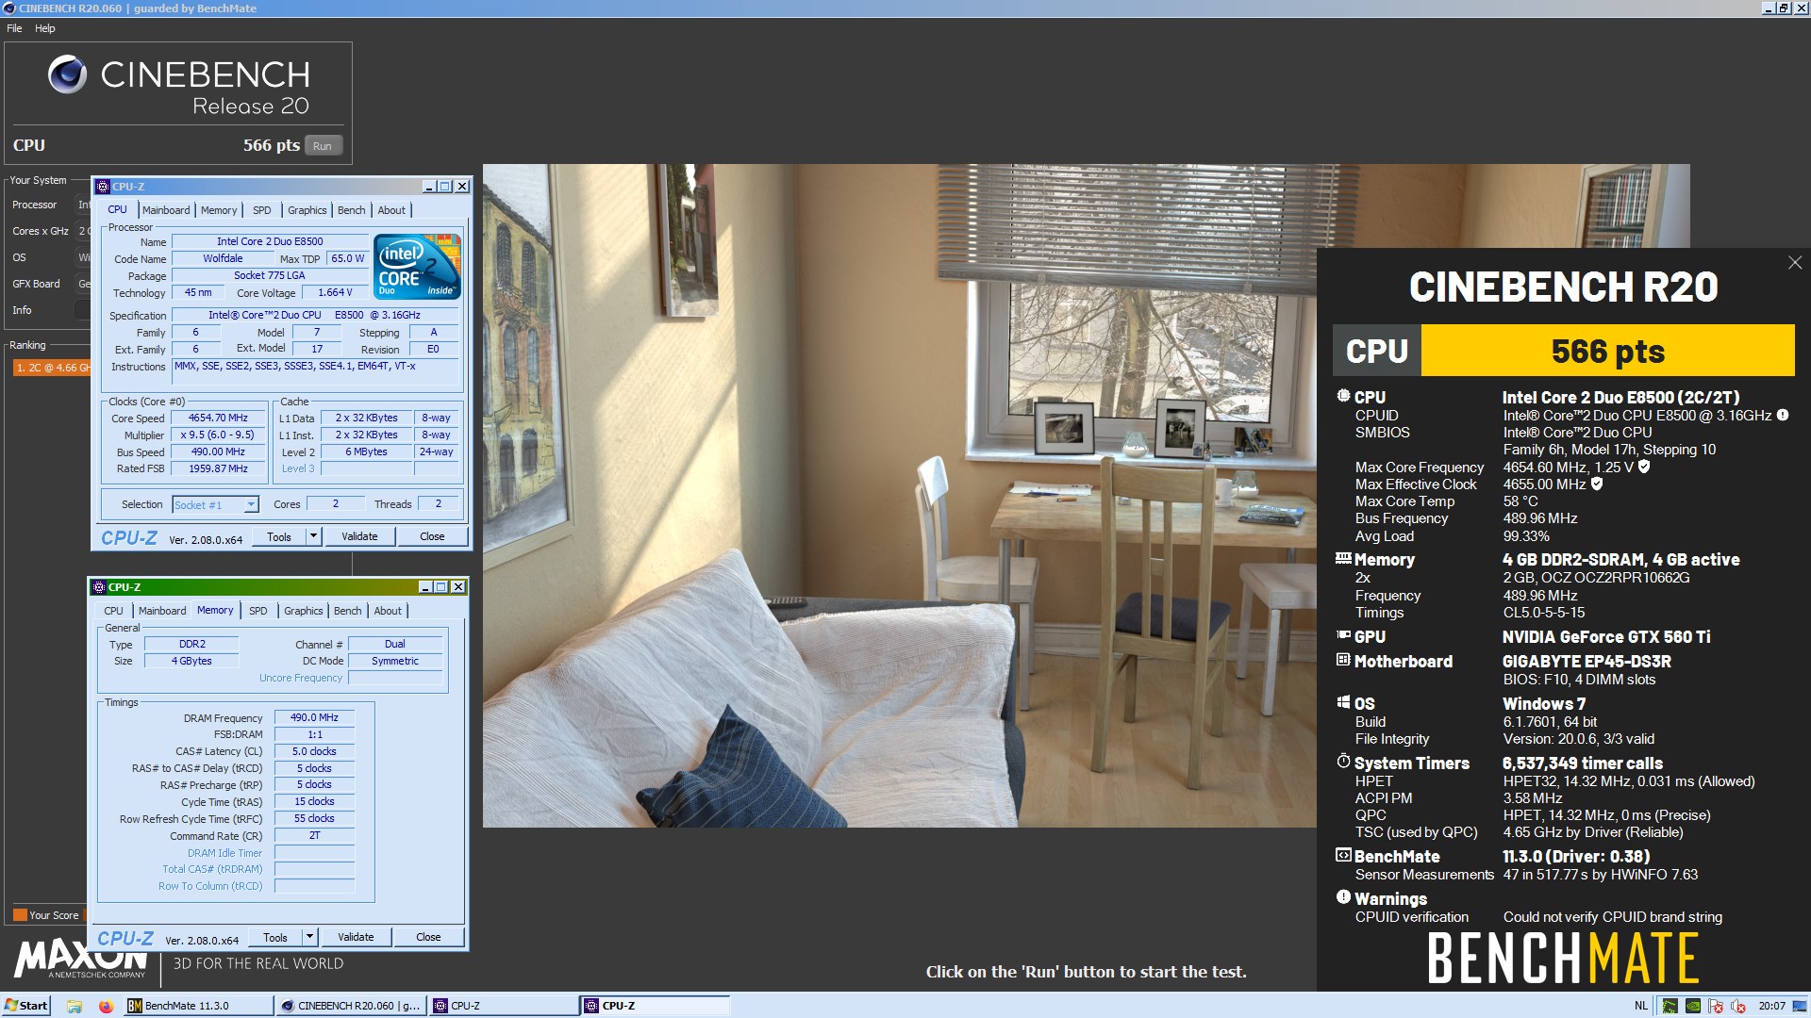
Task: Open Graphics tab in lower CPU-Z window
Action: (x=304, y=611)
